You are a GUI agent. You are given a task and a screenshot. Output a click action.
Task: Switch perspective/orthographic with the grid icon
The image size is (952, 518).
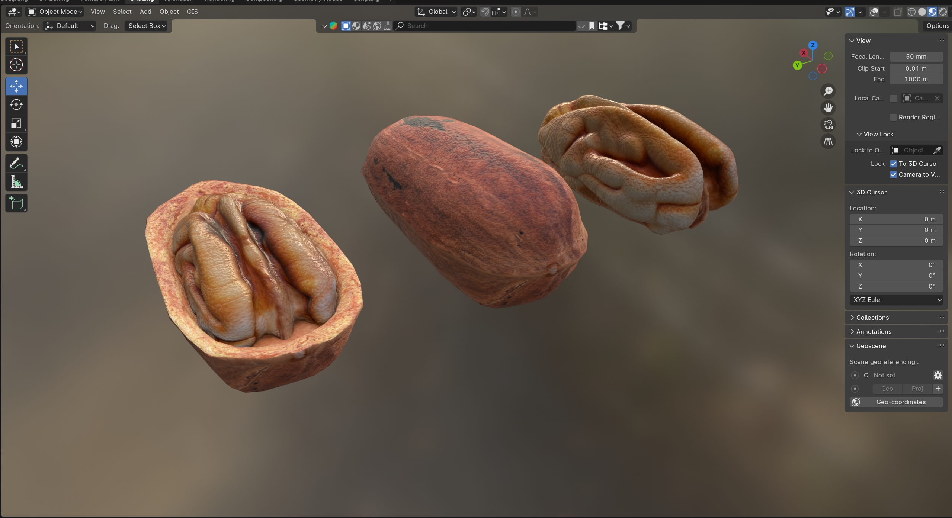[828, 142]
